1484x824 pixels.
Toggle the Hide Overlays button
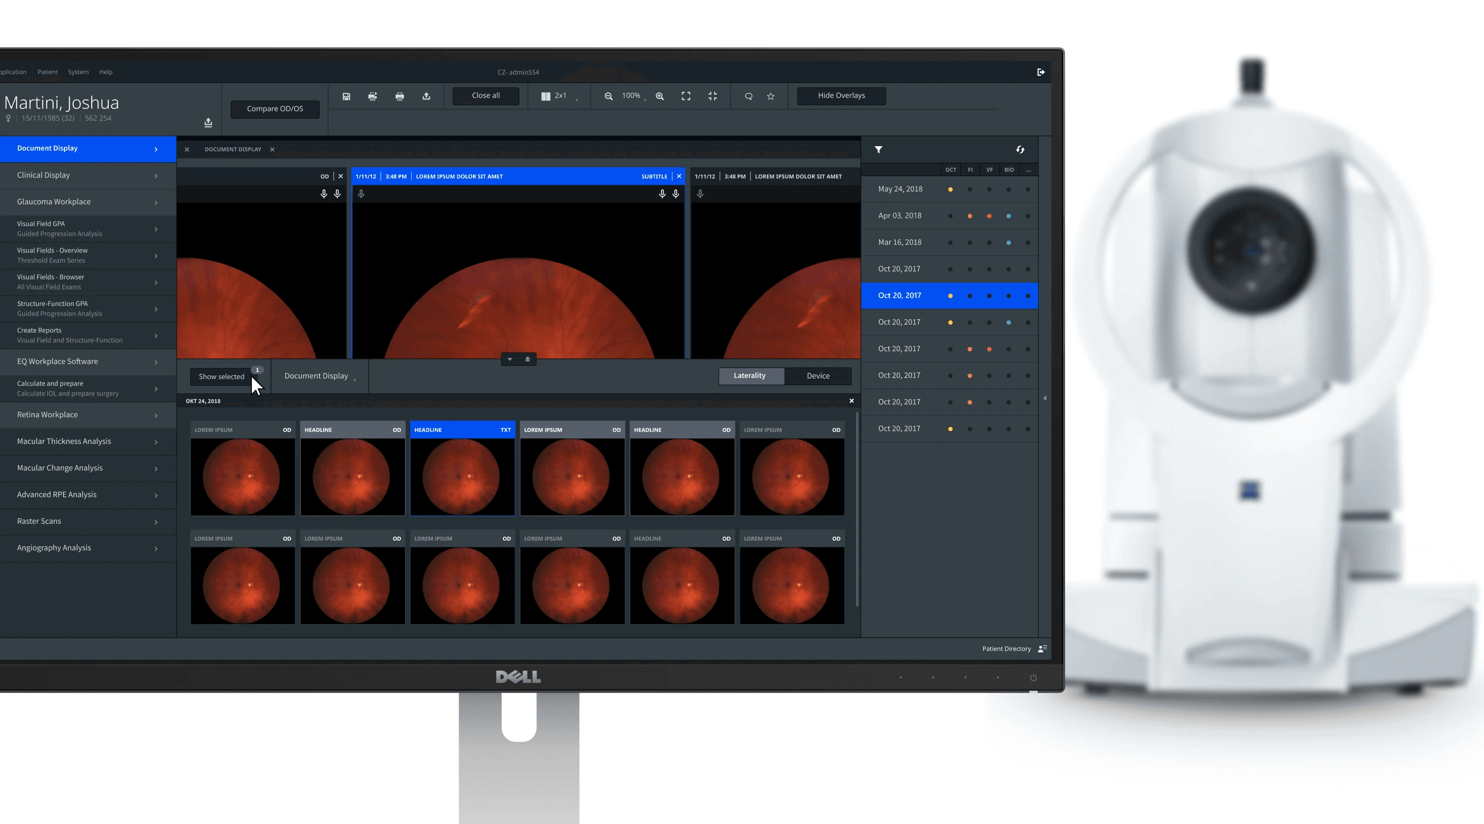pyautogui.click(x=841, y=96)
